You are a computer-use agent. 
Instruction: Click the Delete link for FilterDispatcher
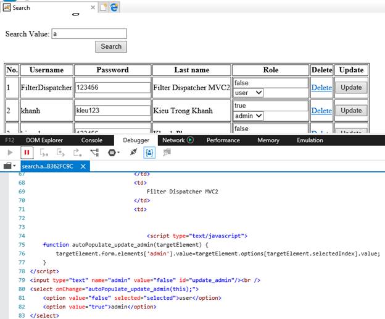pos(321,88)
